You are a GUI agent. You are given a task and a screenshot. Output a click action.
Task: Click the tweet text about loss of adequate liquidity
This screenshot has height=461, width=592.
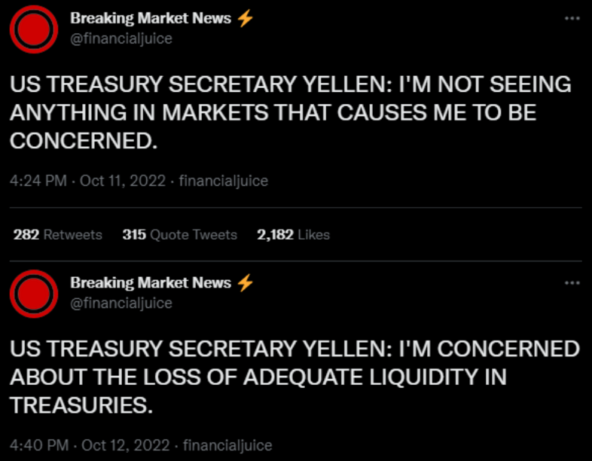coord(294,377)
